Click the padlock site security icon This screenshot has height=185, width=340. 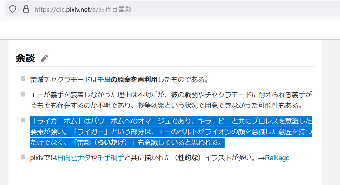26,9
